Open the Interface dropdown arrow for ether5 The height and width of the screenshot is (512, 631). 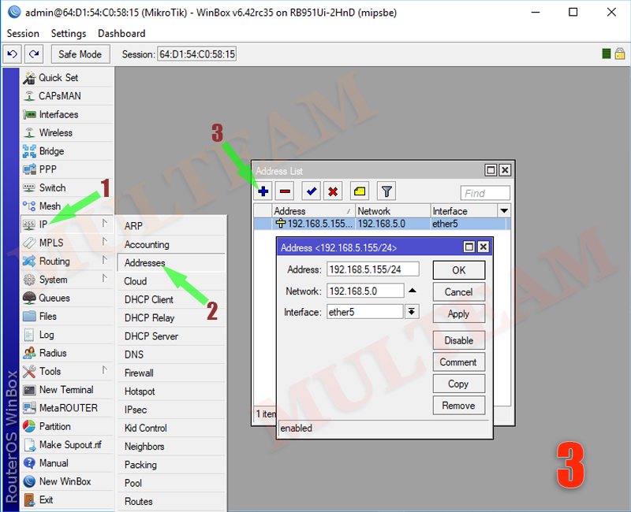click(412, 312)
